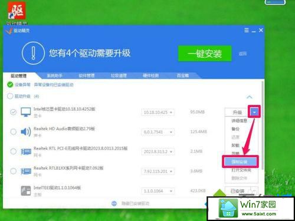This screenshot has width=295, height=221.
Task: Click the network card icon for Realtek RTL81XX
Action: click(x=26, y=171)
